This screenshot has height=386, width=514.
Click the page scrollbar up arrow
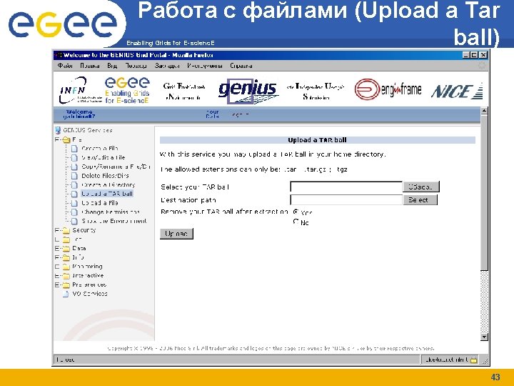coord(485,111)
